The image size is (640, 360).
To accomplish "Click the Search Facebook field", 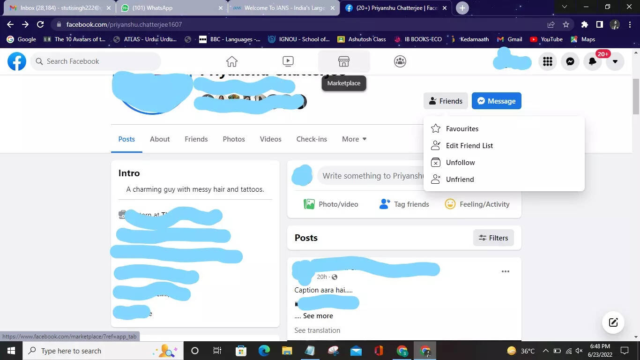I will (96, 61).
